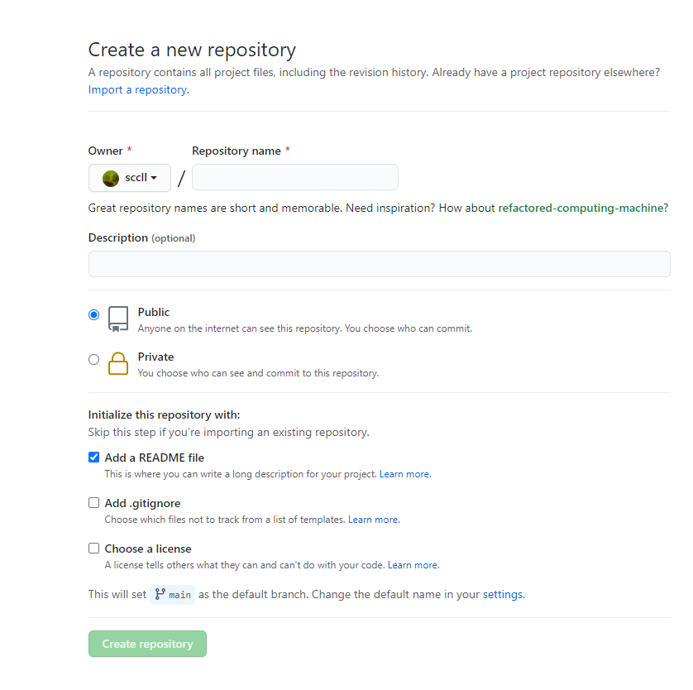Click the public repository book icon
693x690 pixels.
point(118,319)
